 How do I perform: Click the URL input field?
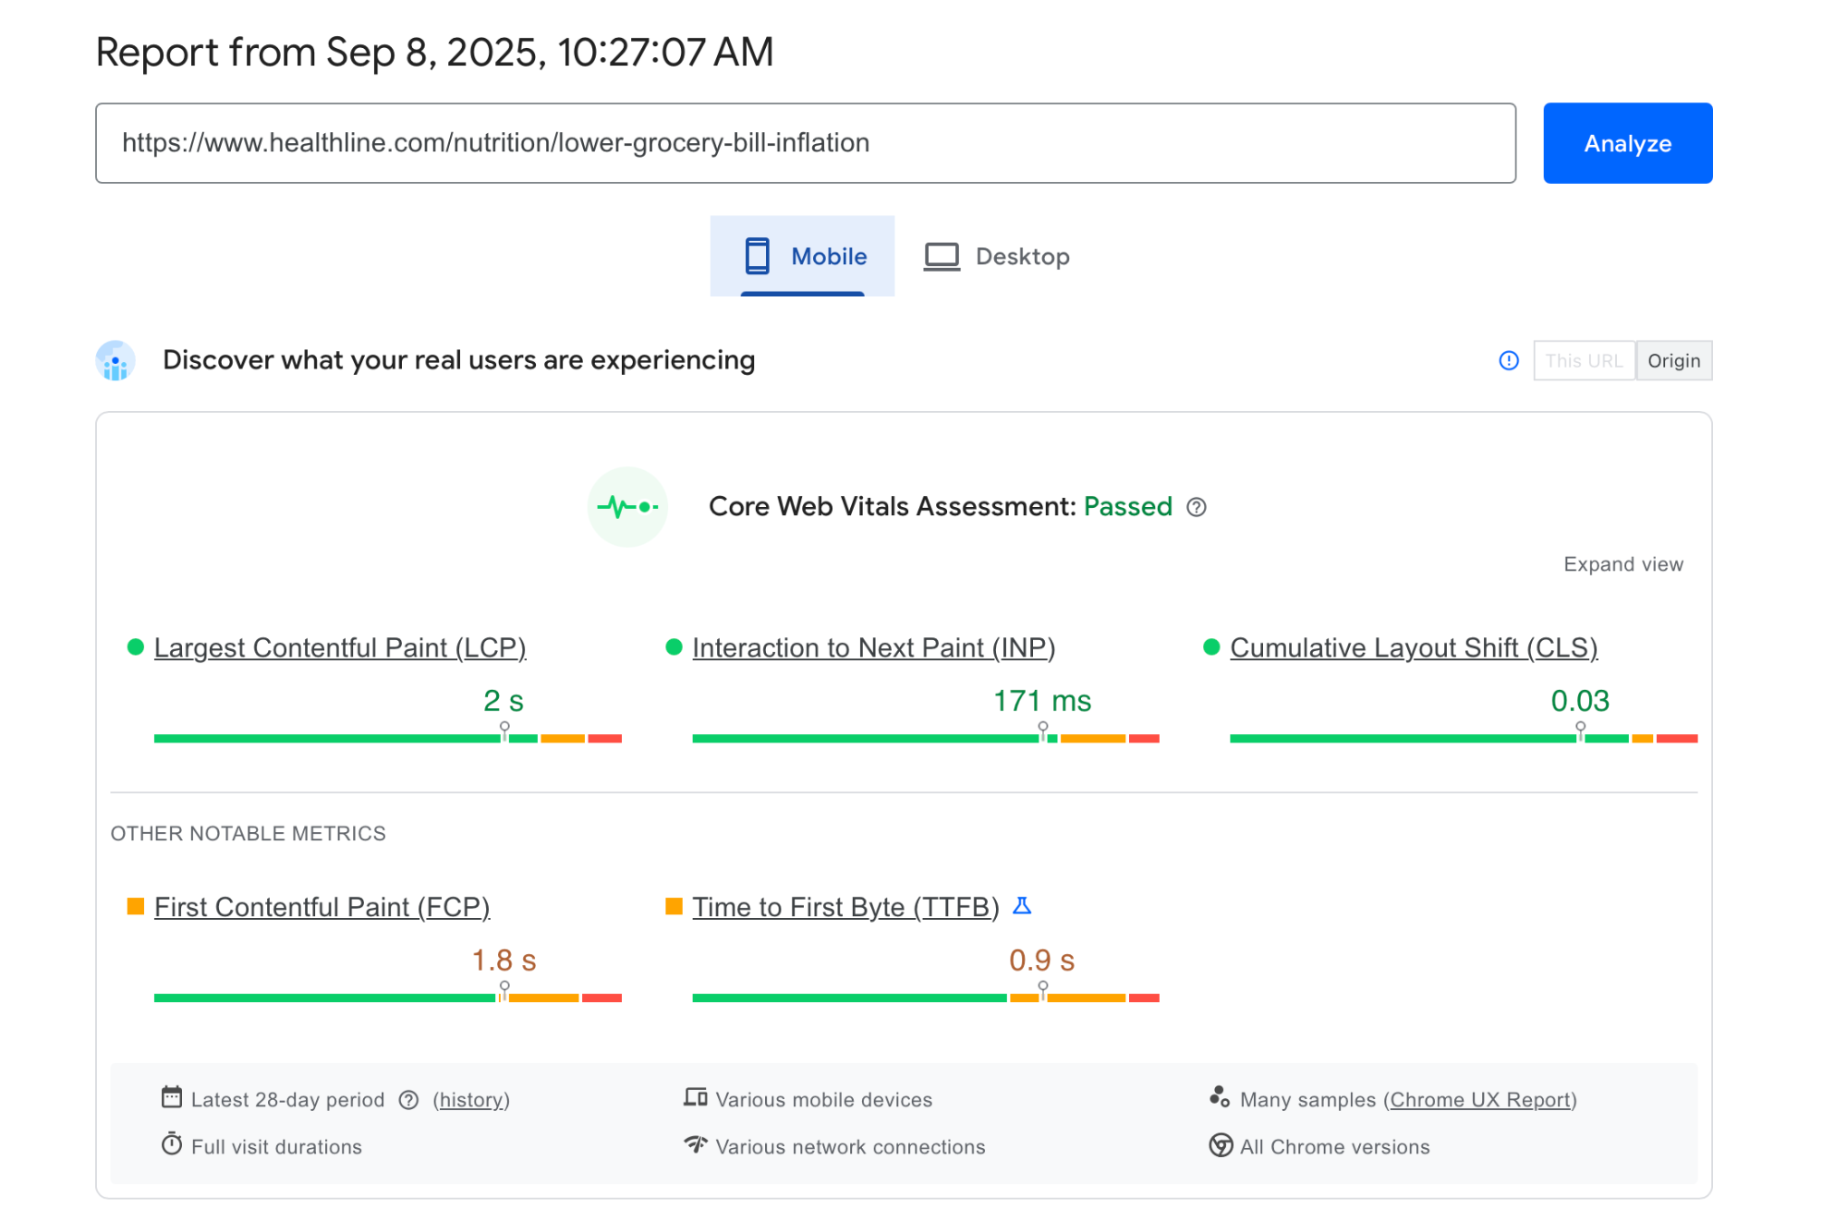pyautogui.click(x=805, y=143)
